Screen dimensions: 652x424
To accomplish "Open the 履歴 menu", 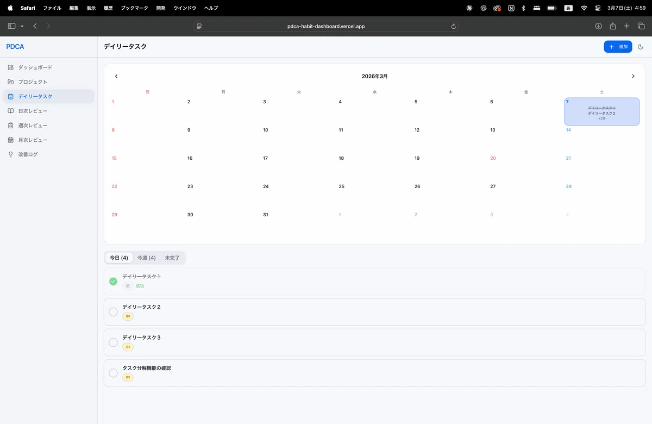I will (x=109, y=8).
